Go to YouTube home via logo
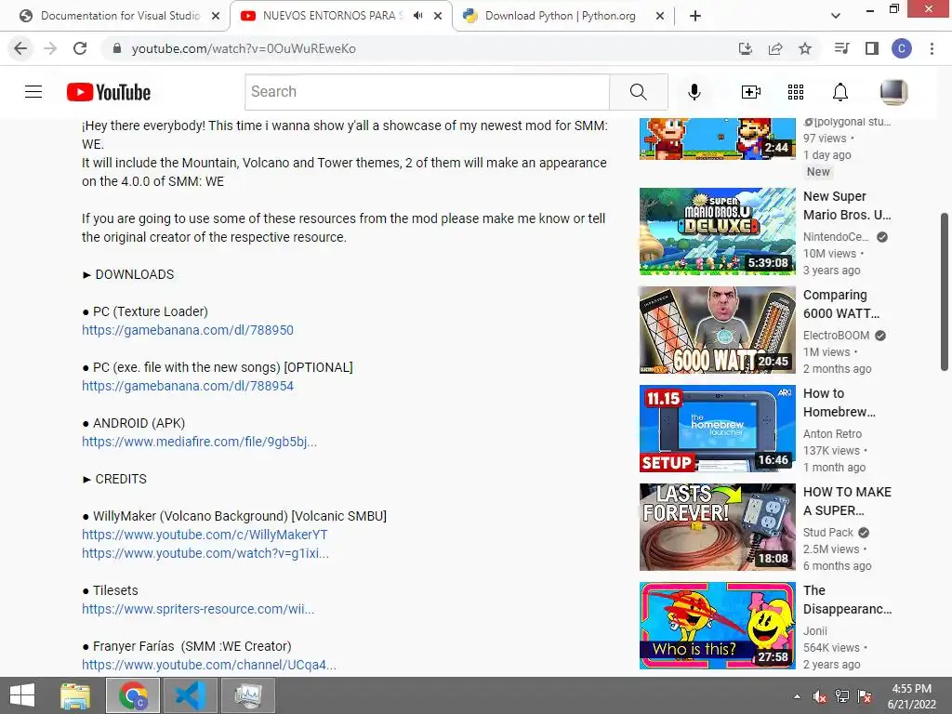Viewport: 952px width, 714px height. pos(109,92)
